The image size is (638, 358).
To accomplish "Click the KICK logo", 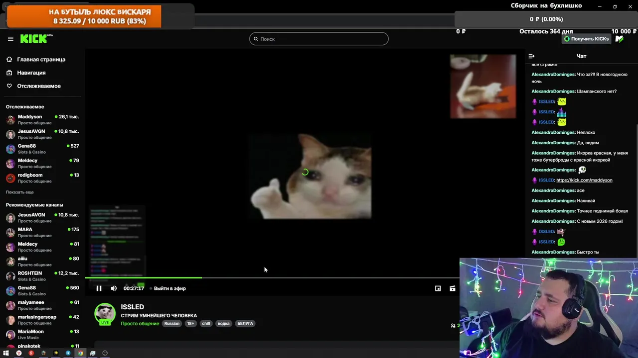I will click(36, 39).
